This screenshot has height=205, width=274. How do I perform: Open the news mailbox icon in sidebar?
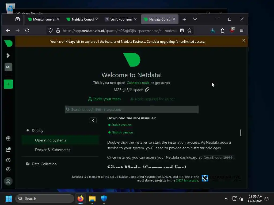[8, 149]
